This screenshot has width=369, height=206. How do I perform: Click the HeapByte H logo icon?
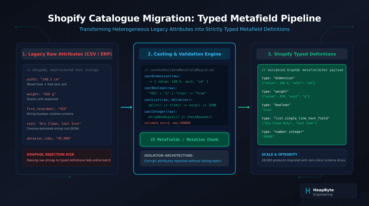308,191
